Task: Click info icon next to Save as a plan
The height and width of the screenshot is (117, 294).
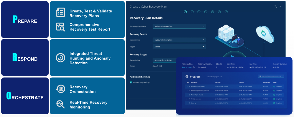Action: pyautogui.click(x=194, y=67)
